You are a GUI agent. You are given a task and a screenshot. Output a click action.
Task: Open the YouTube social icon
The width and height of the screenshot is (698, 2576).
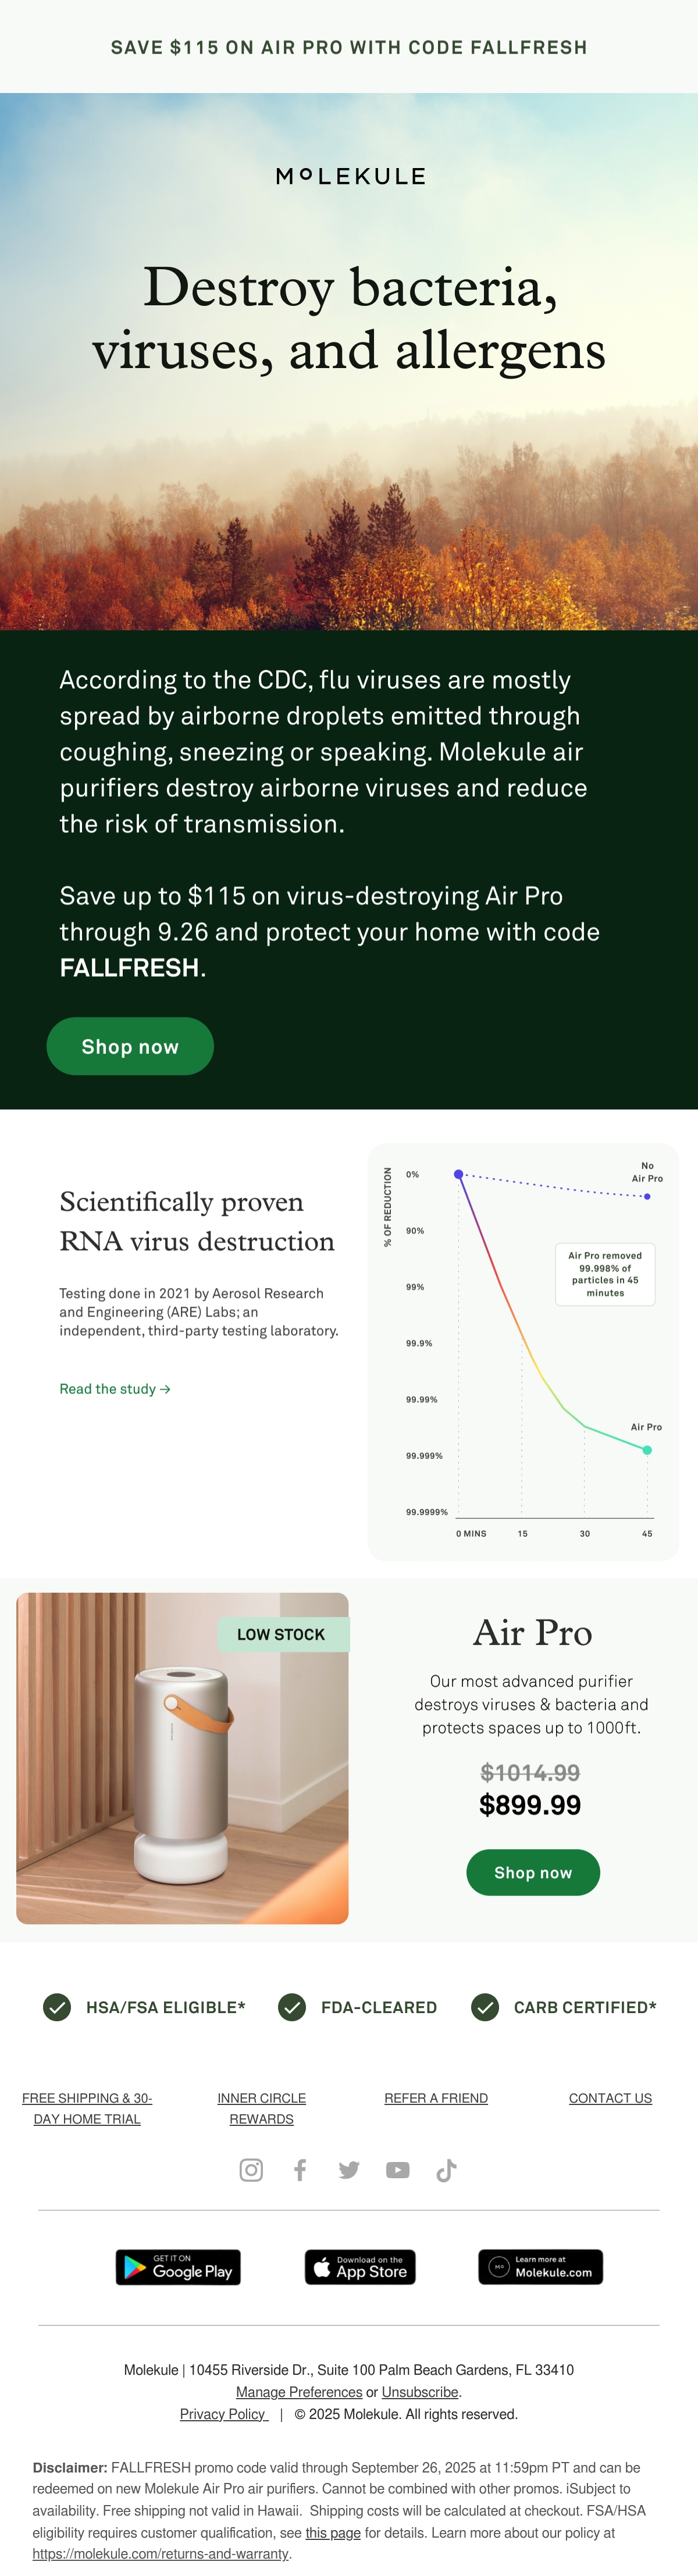(x=398, y=2169)
